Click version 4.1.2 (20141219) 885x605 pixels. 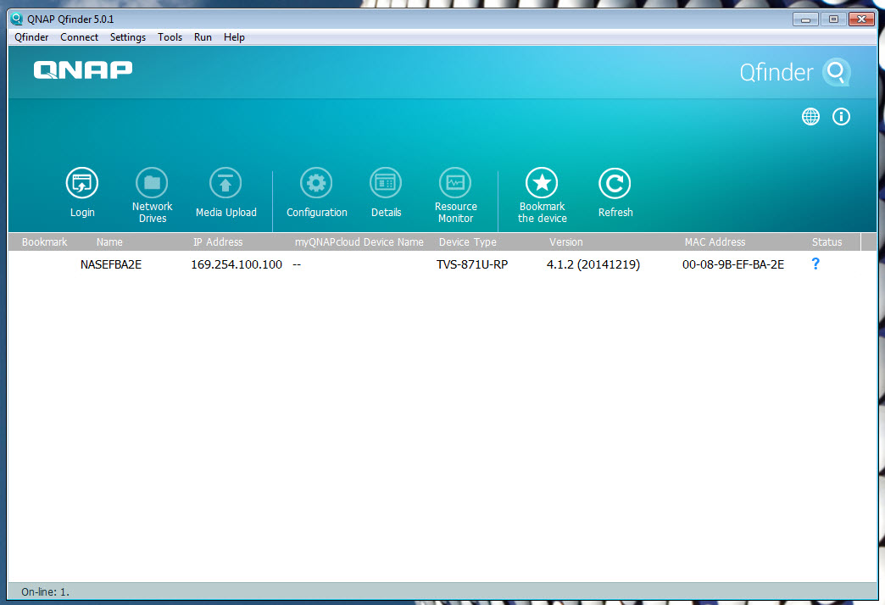pos(593,264)
